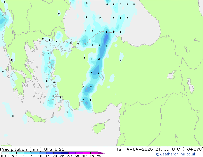
Task: Click the legend swatch between 0.5 and 1
Action: (13, 153)
